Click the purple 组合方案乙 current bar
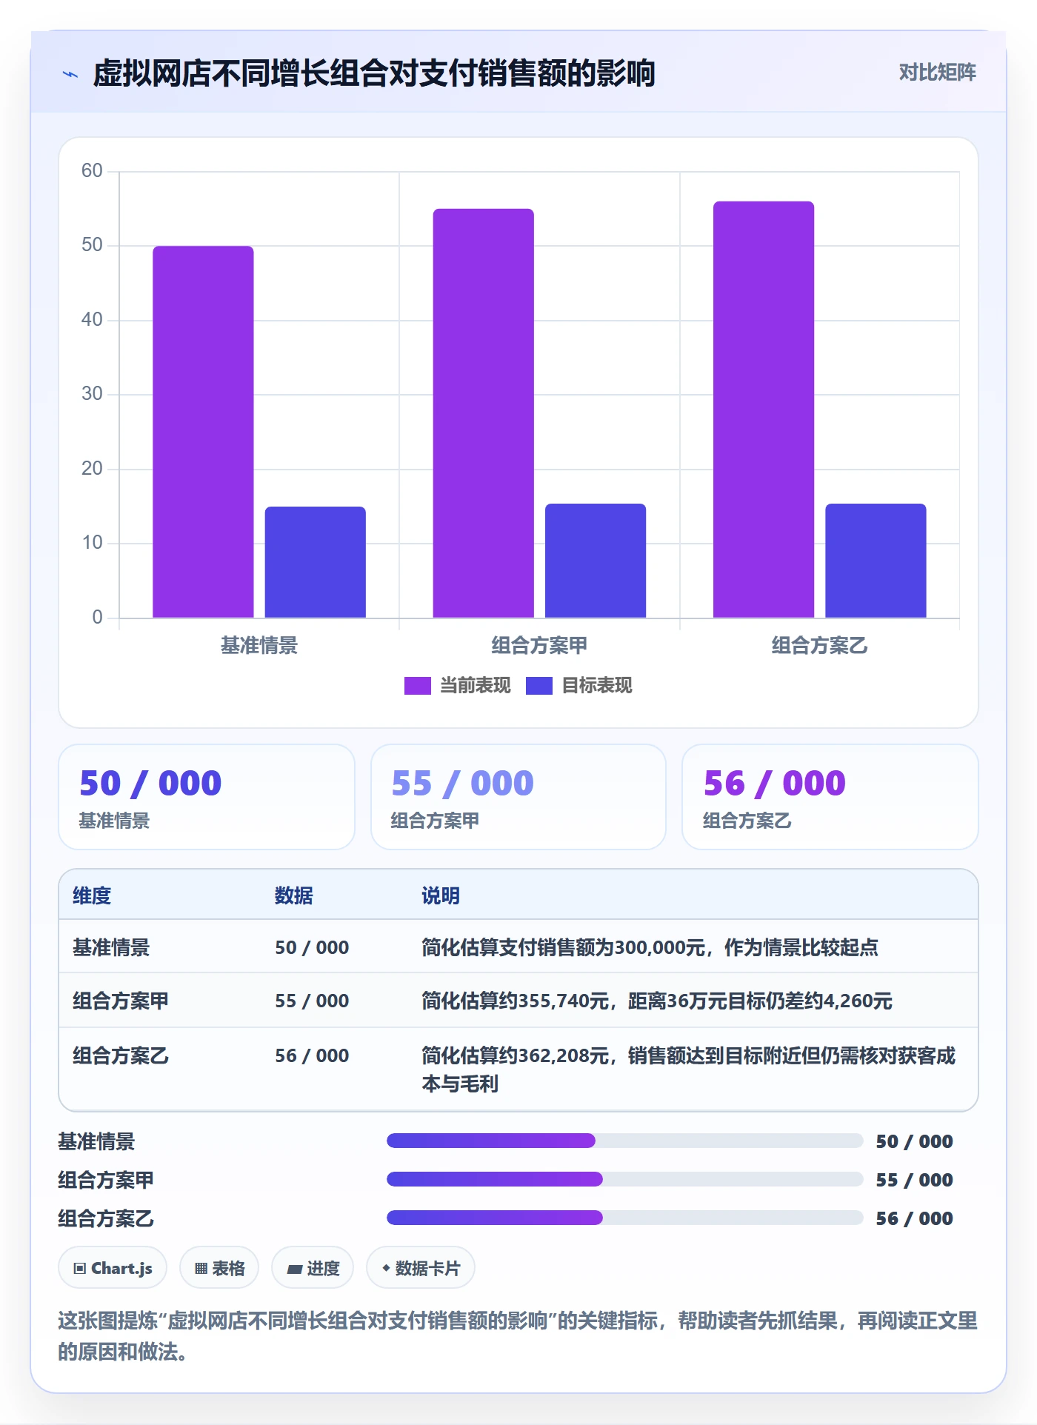The height and width of the screenshot is (1425, 1037). (x=764, y=410)
